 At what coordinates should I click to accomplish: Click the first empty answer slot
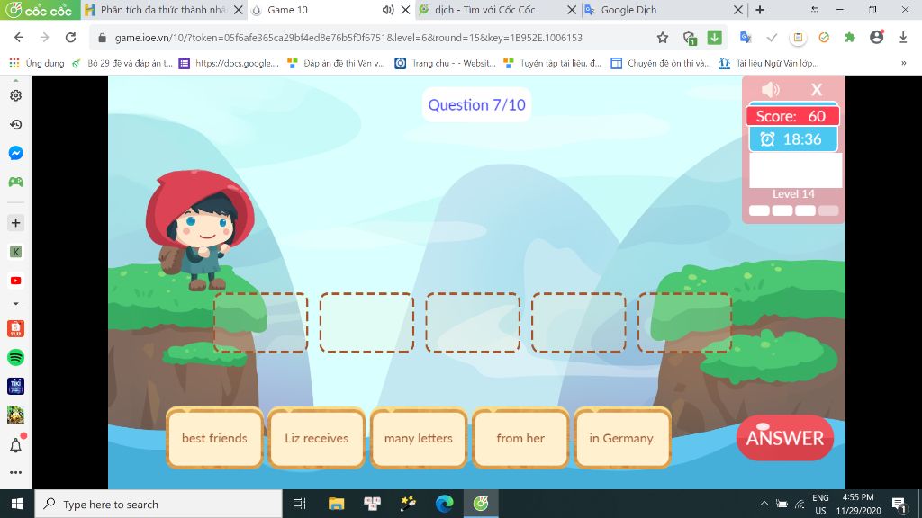pyautogui.click(x=260, y=323)
